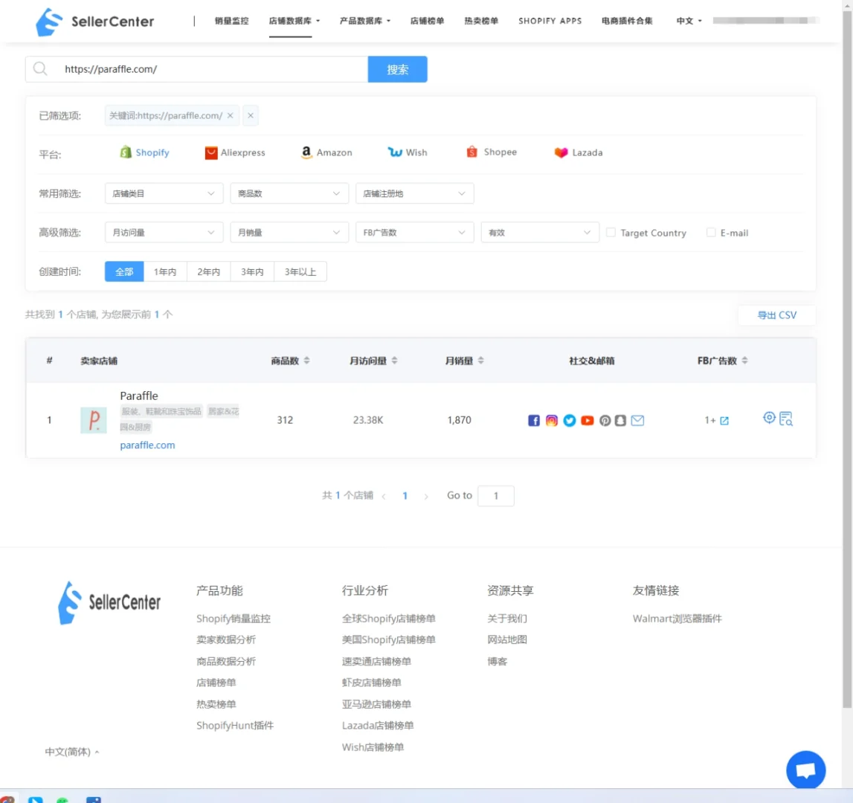Open the SHOPIFY APPS navigation item
The height and width of the screenshot is (803, 853).
[550, 21]
